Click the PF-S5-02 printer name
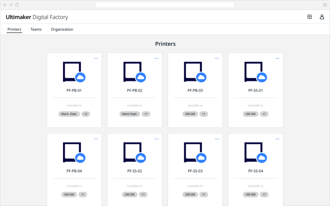The width and height of the screenshot is (330, 206). (135, 171)
